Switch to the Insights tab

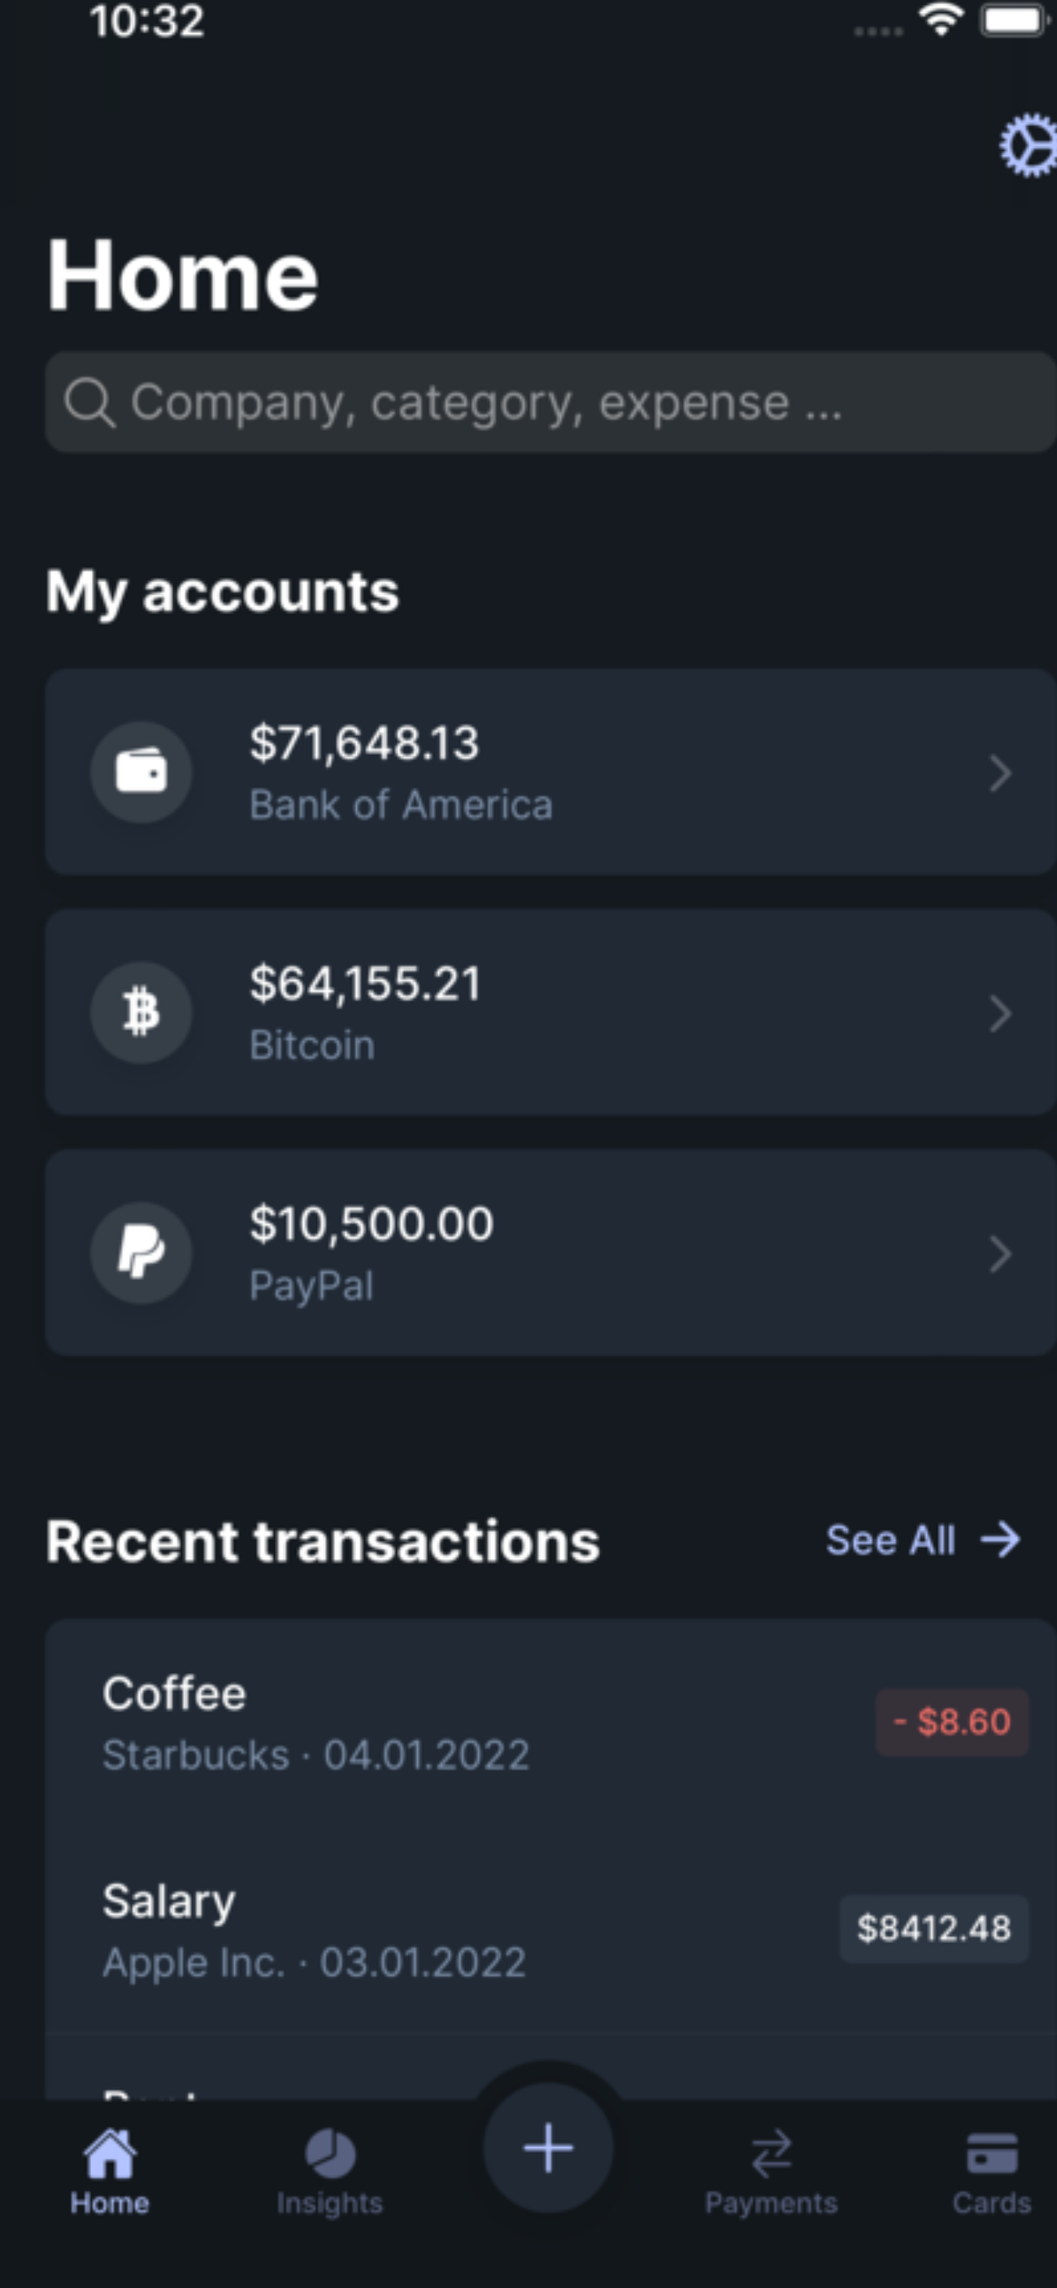329,2170
